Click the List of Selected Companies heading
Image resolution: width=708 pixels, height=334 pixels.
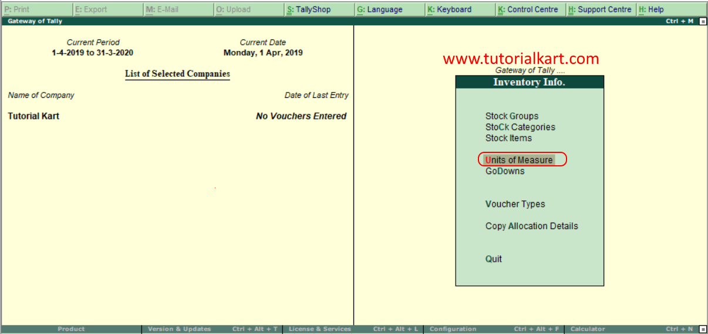[177, 74]
